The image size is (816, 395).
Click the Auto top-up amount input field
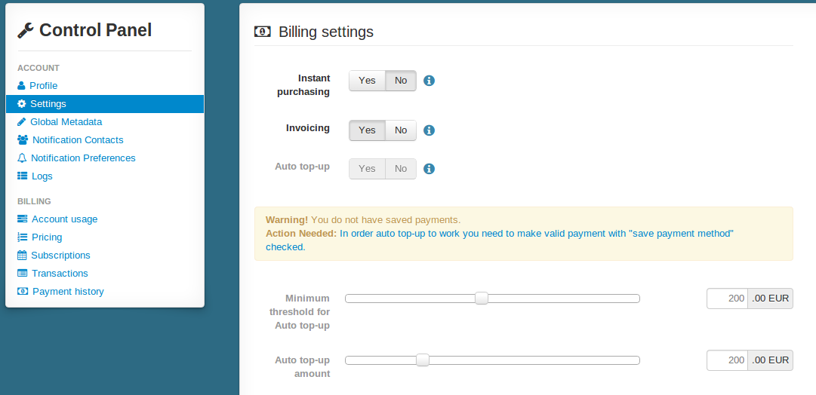click(x=727, y=360)
